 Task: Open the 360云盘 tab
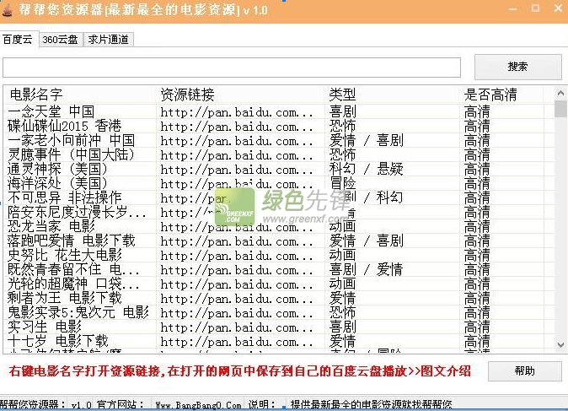(x=61, y=39)
